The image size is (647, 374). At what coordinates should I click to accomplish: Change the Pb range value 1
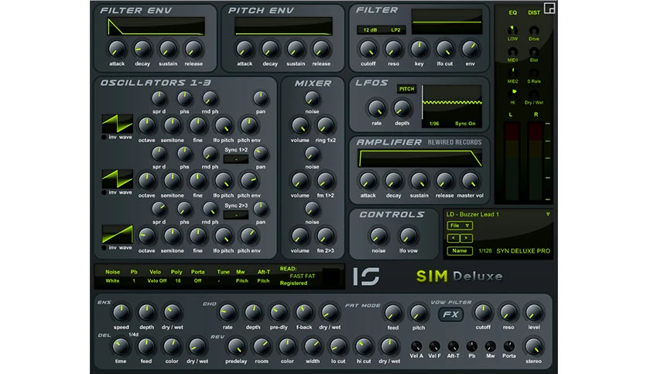coord(134,281)
